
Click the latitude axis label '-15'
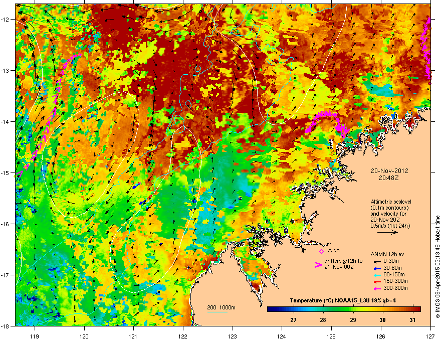5,173
